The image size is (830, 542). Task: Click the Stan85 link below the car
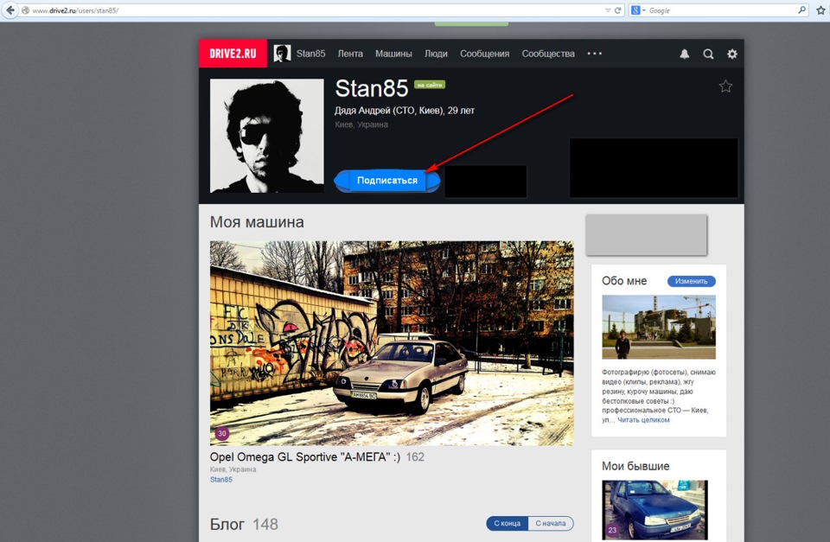[221, 480]
